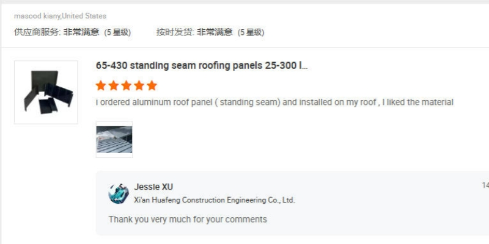The image size is (489, 244).
Task: Click the reply timestamp starting with 14
Action: tap(485, 185)
